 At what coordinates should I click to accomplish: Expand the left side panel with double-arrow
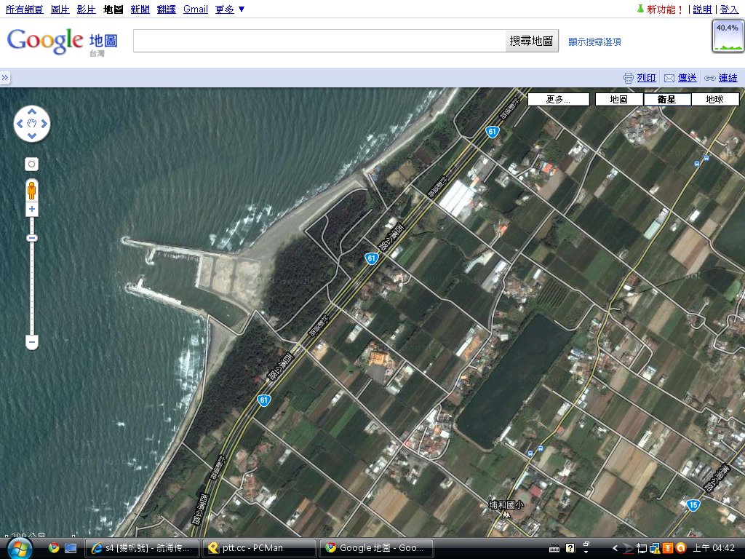coord(5,78)
